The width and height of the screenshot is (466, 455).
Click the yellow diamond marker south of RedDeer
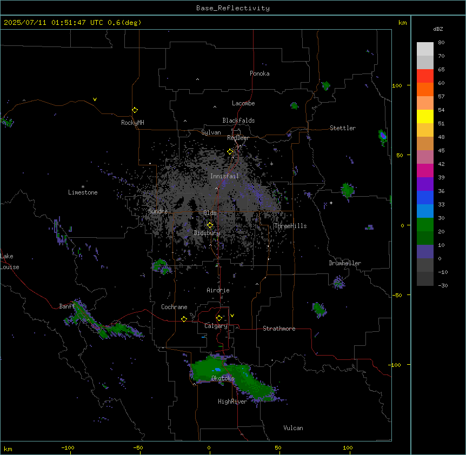click(x=230, y=152)
